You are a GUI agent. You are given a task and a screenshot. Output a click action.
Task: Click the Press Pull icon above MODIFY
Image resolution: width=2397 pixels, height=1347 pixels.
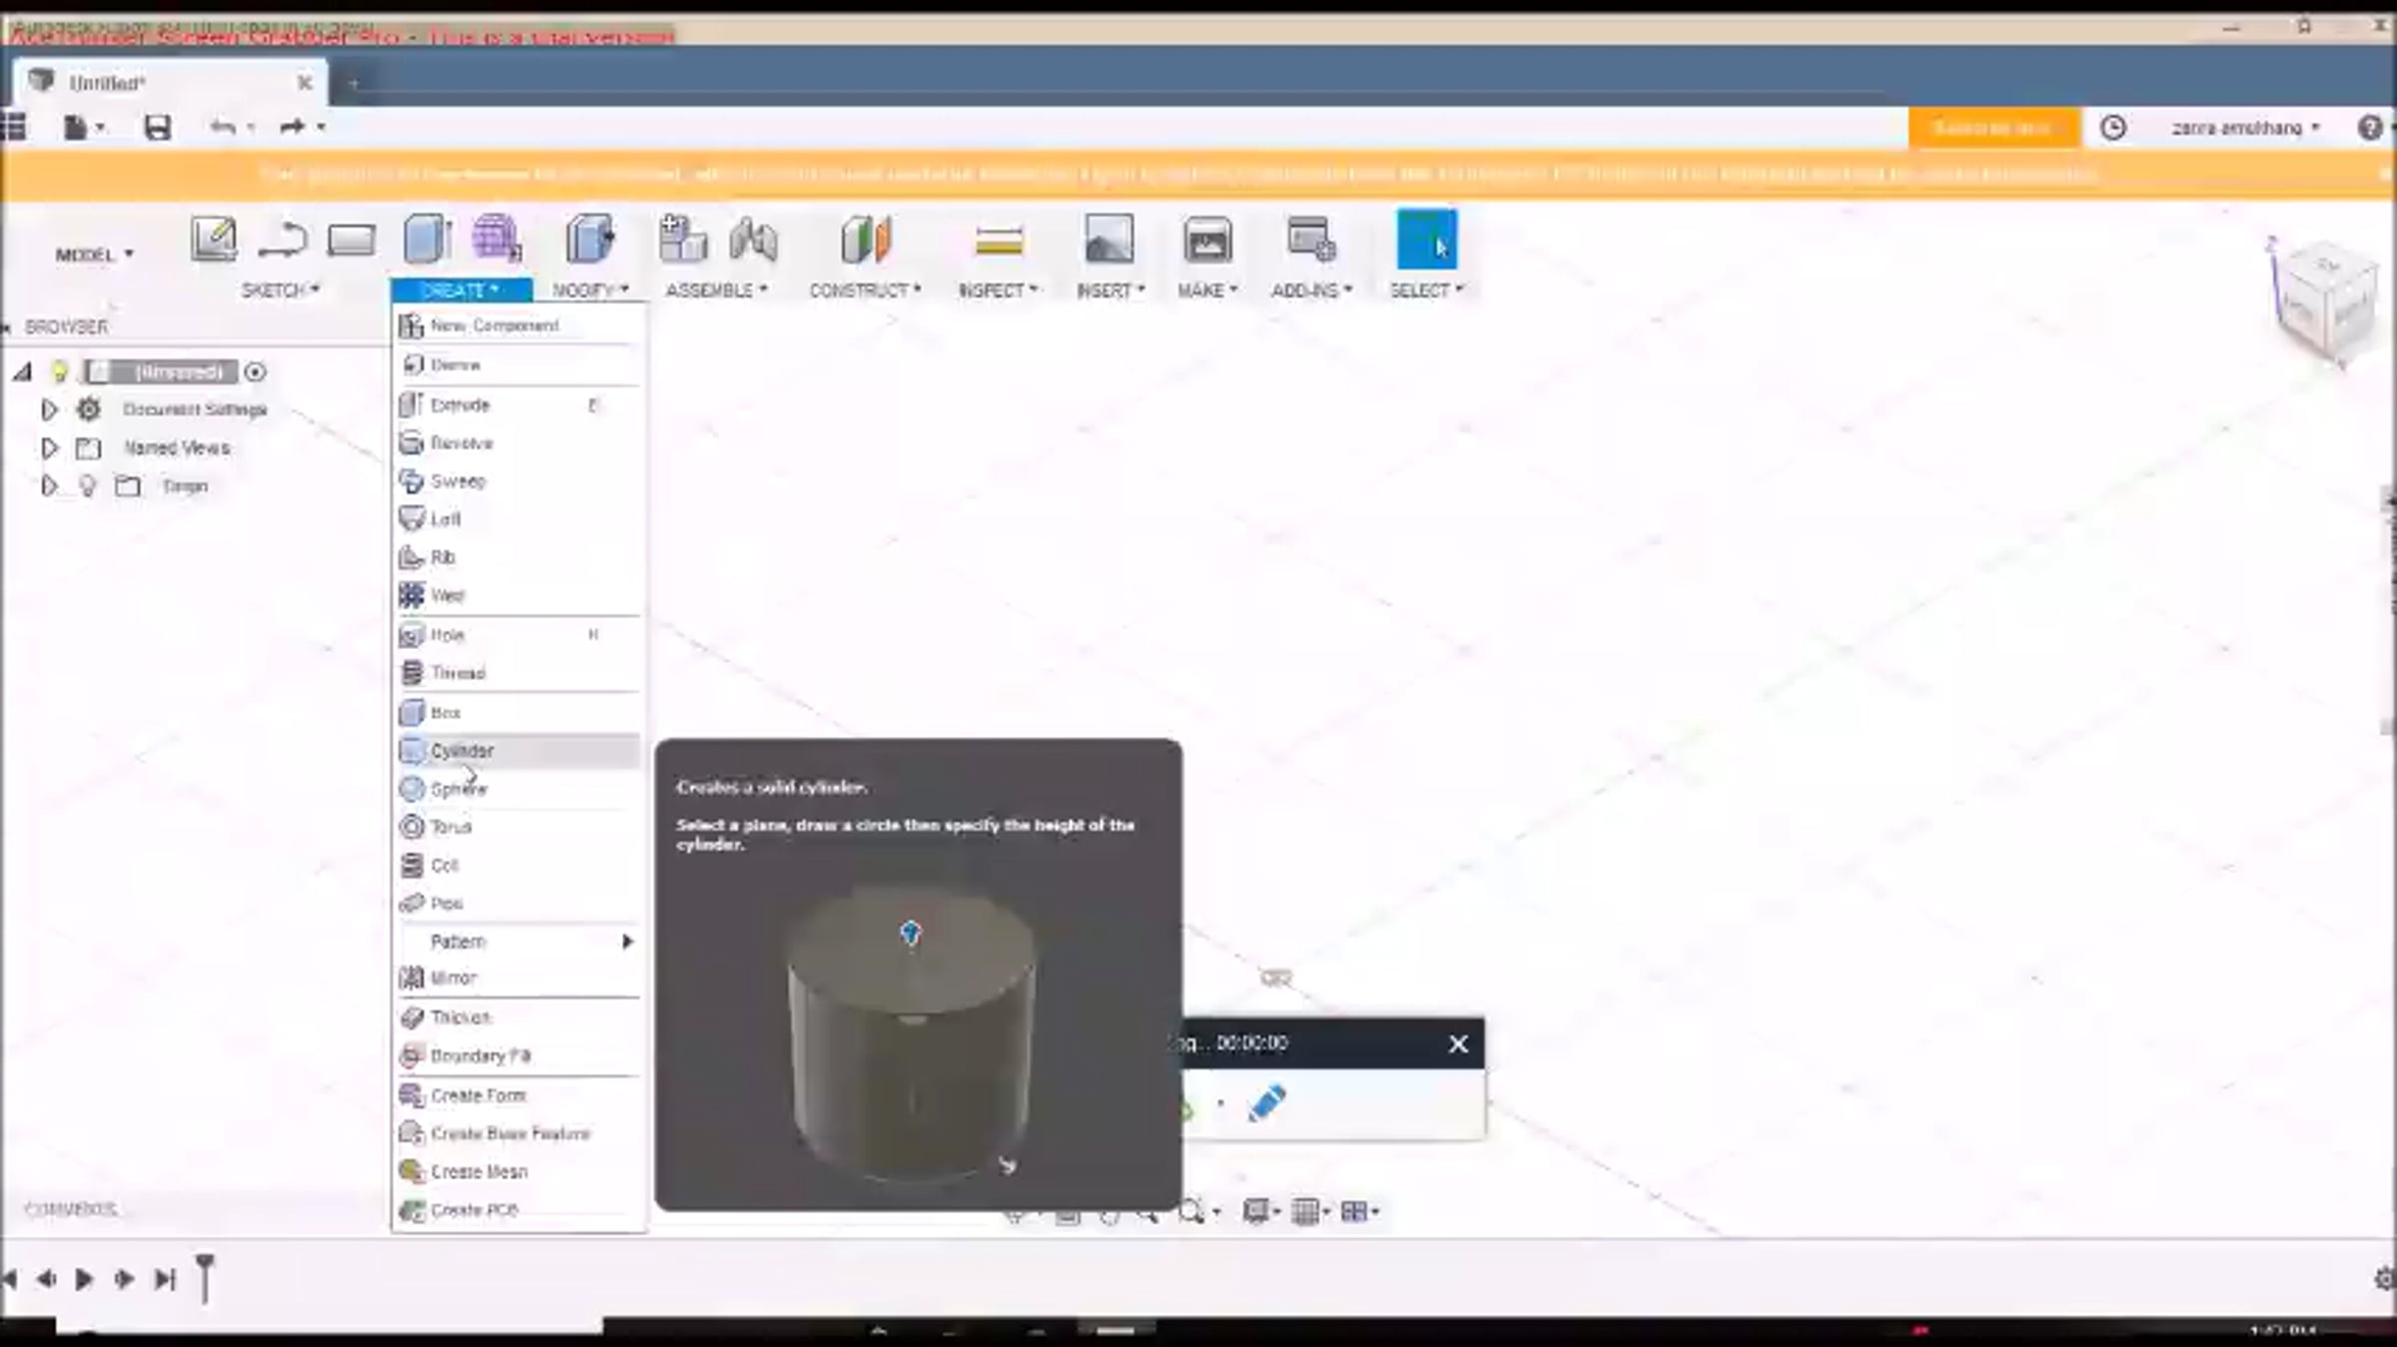[590, 240]
